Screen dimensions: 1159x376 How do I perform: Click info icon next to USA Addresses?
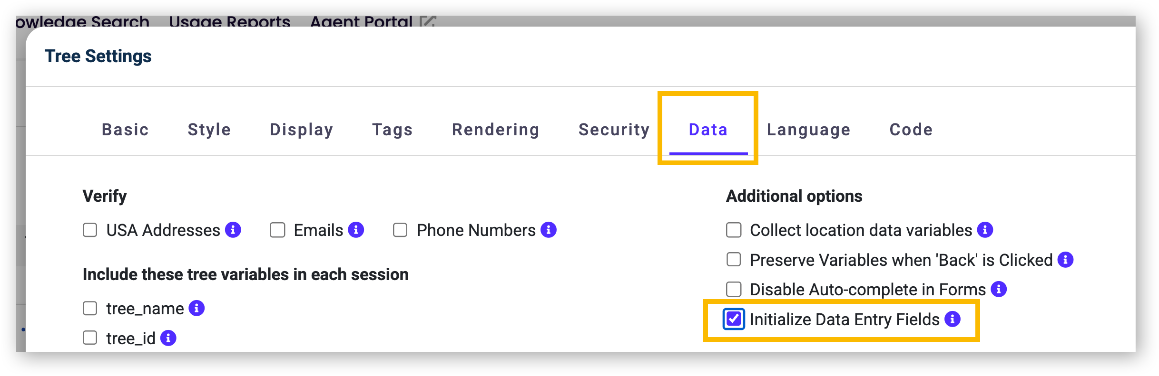click(233, 230)
